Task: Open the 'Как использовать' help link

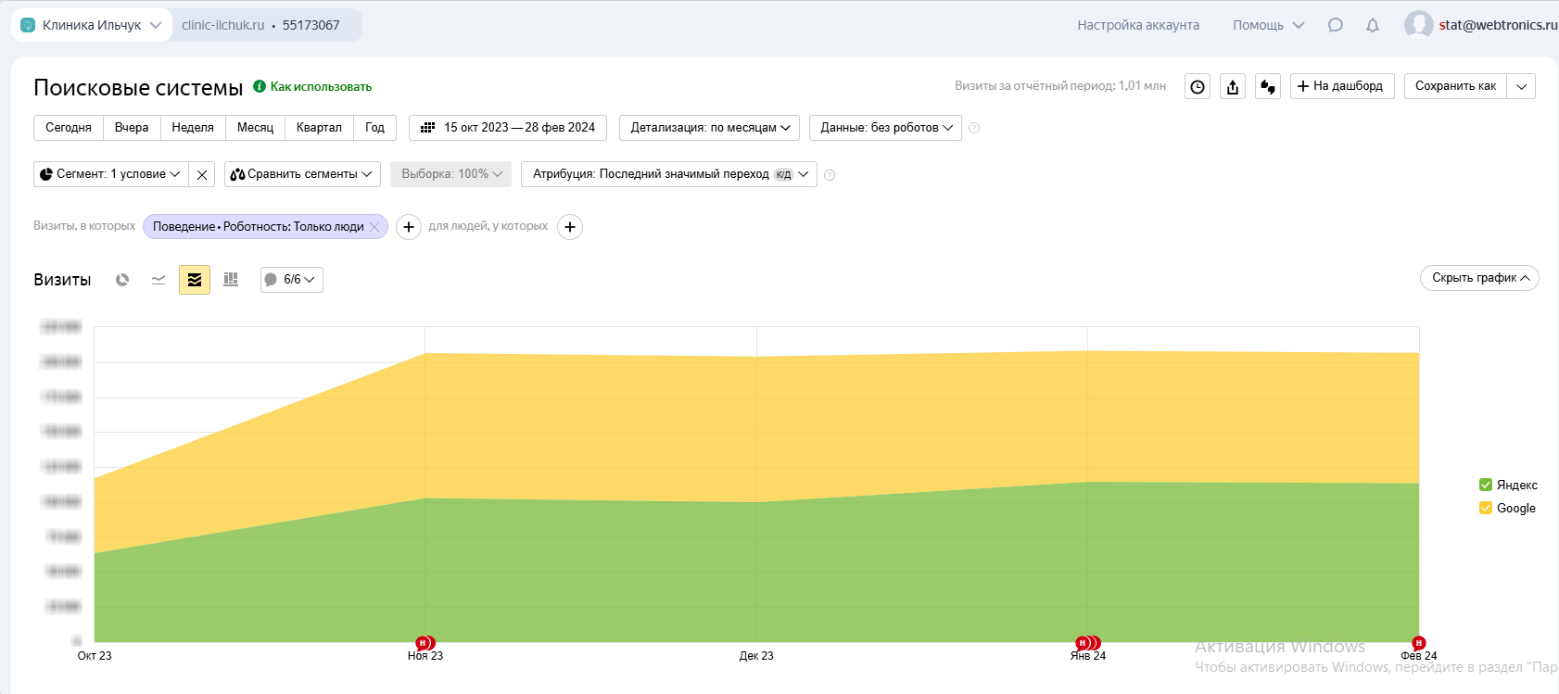Action: click(321, 86)
